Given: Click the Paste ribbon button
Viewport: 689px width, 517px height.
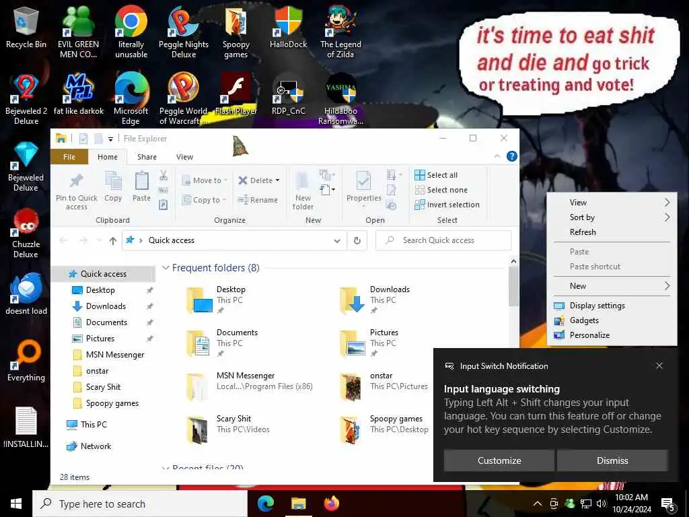Looking at the screenshot, I should coord(141,187).
